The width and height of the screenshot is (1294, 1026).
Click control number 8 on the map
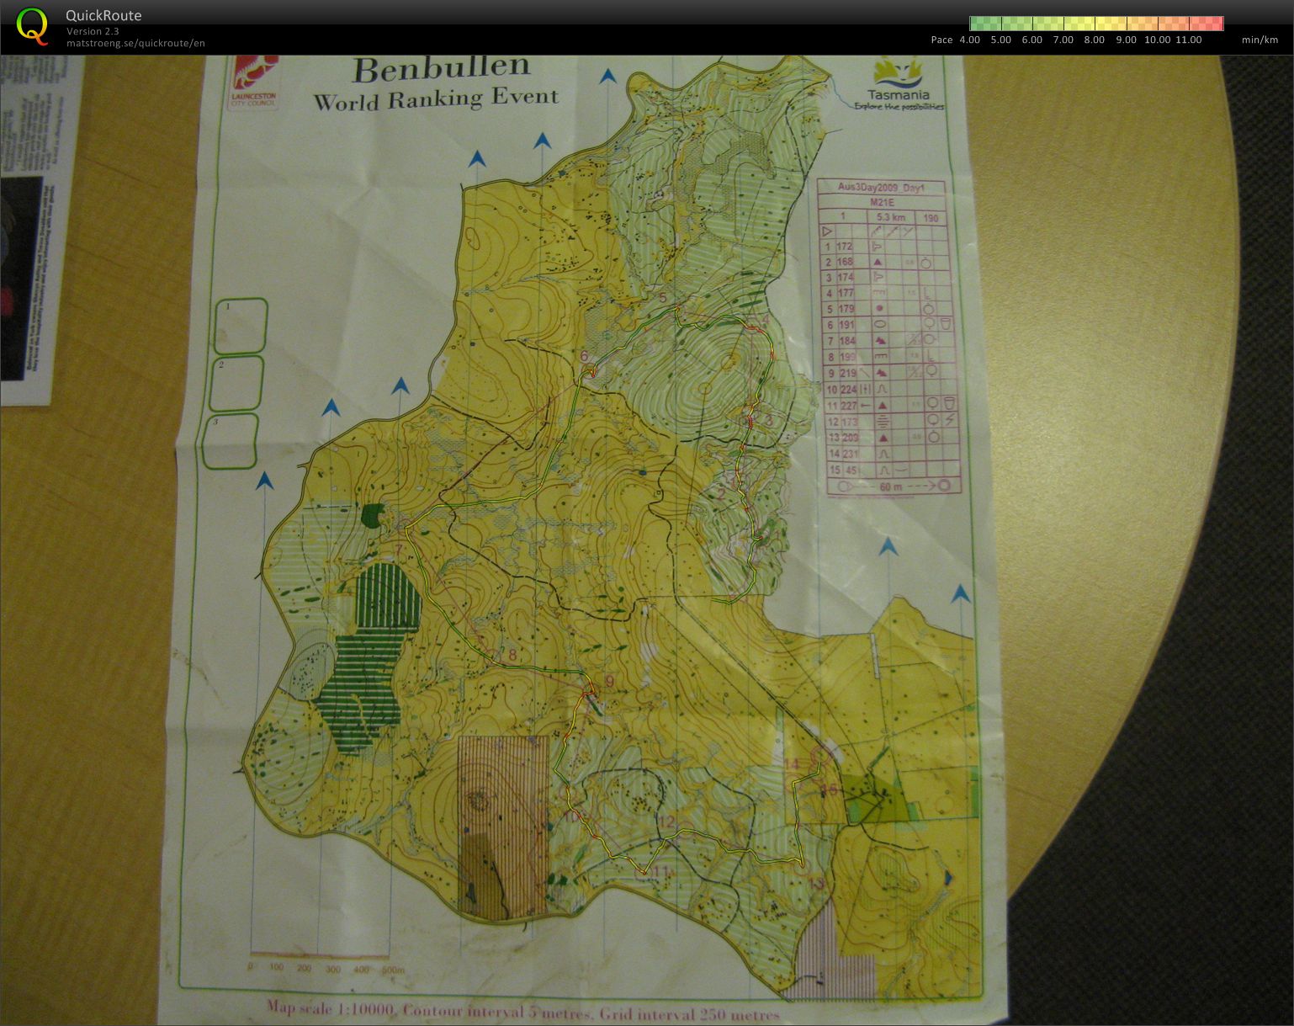pos(512,656)
